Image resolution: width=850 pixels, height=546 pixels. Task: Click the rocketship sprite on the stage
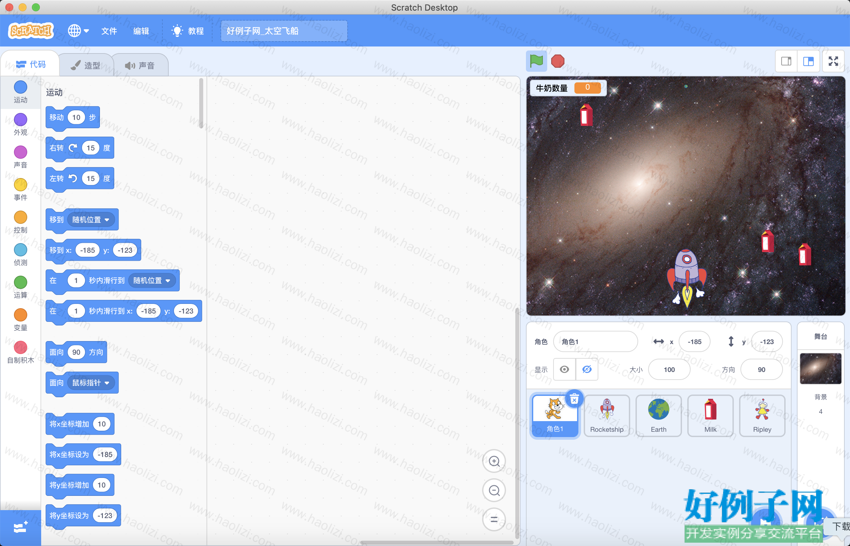point(687,278)
